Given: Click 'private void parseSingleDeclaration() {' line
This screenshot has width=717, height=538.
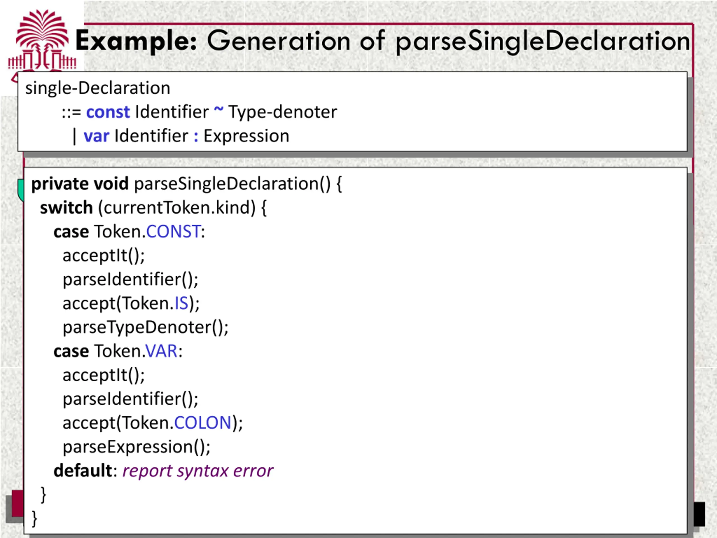Looking at the screenshot, I should pos(187,184).
